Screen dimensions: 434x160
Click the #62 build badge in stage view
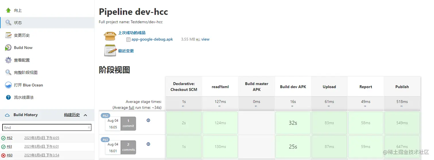point(105,116)
